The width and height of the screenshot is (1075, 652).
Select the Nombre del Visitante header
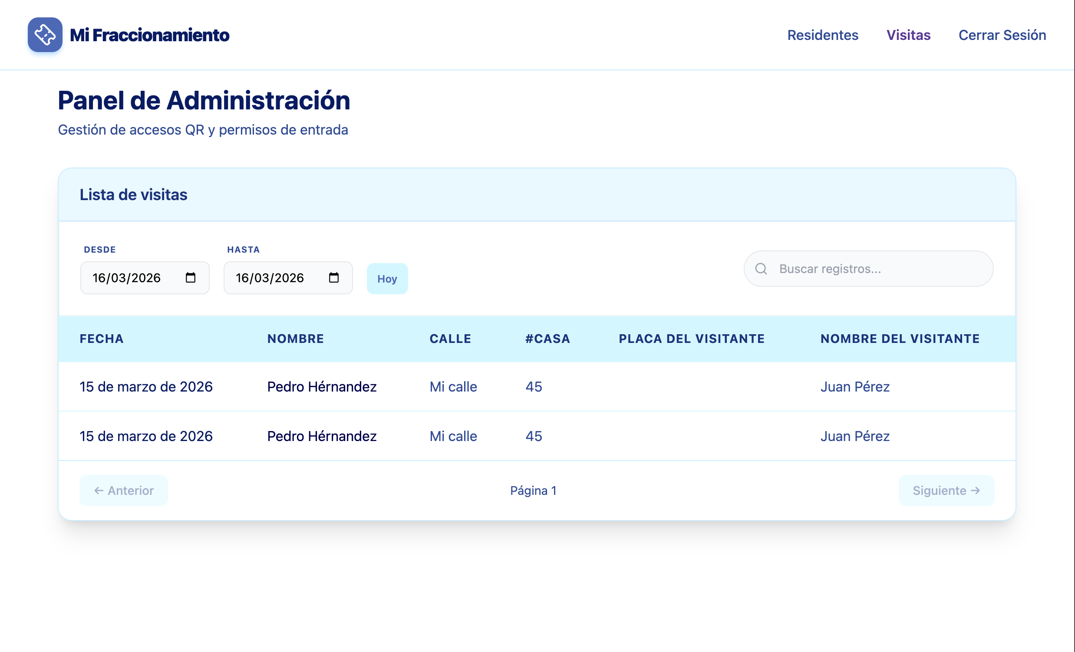tap(900, 339)
